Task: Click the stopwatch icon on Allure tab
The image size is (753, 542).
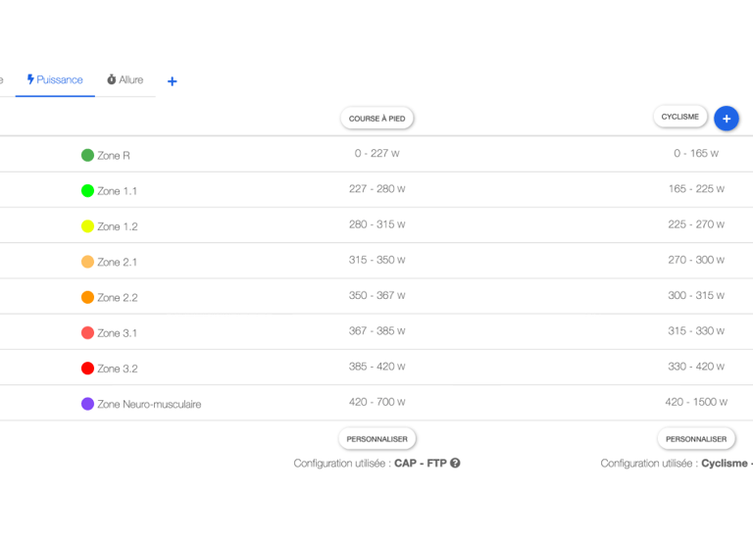Action: coord(112,79)
